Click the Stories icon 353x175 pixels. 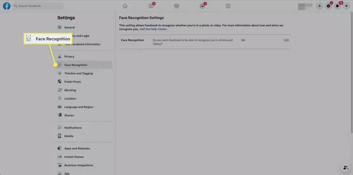(x=59, y=115)
